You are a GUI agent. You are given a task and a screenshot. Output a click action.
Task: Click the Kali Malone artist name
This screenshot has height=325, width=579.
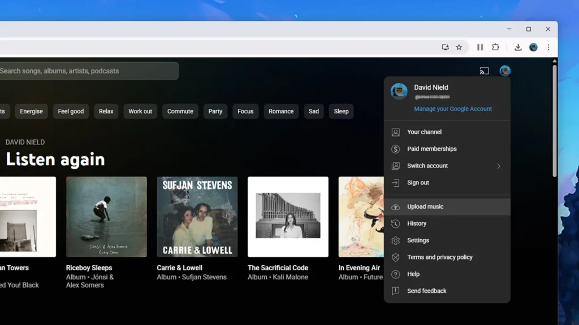[290, 277]
